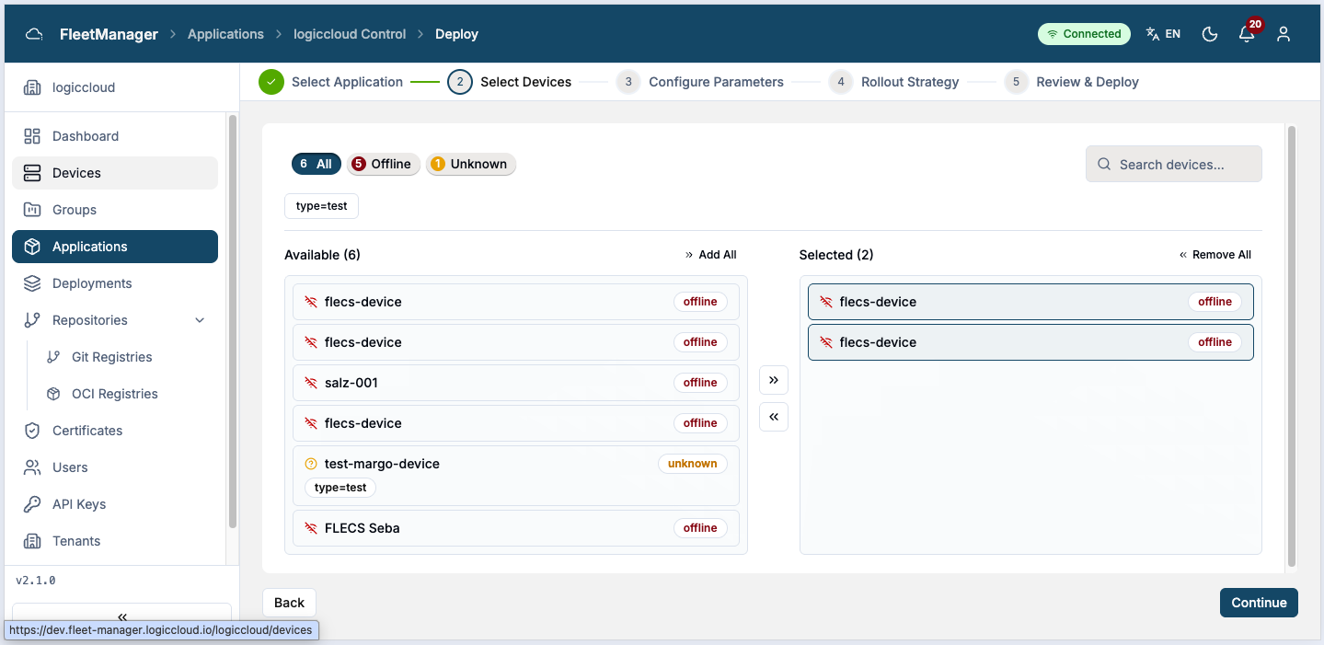This screenshot has width=1324, height=645.
Task: Click the Git Registries icon
Action: click(x=53, y=357)
